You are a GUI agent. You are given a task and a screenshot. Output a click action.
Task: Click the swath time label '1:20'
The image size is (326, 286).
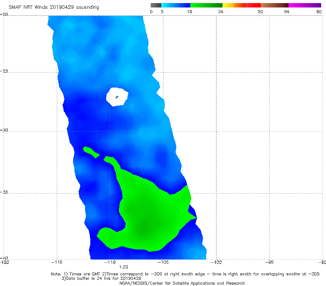(123, 267)
